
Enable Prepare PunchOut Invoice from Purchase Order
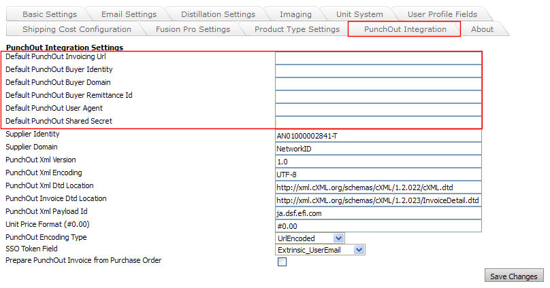(282, 263)
